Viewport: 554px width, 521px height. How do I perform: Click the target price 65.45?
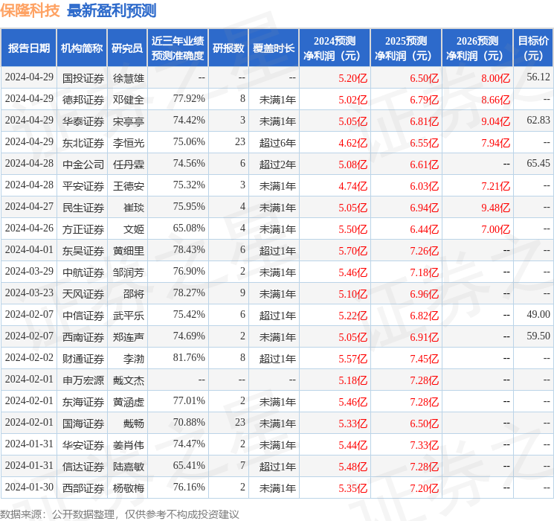click(538, 164)
